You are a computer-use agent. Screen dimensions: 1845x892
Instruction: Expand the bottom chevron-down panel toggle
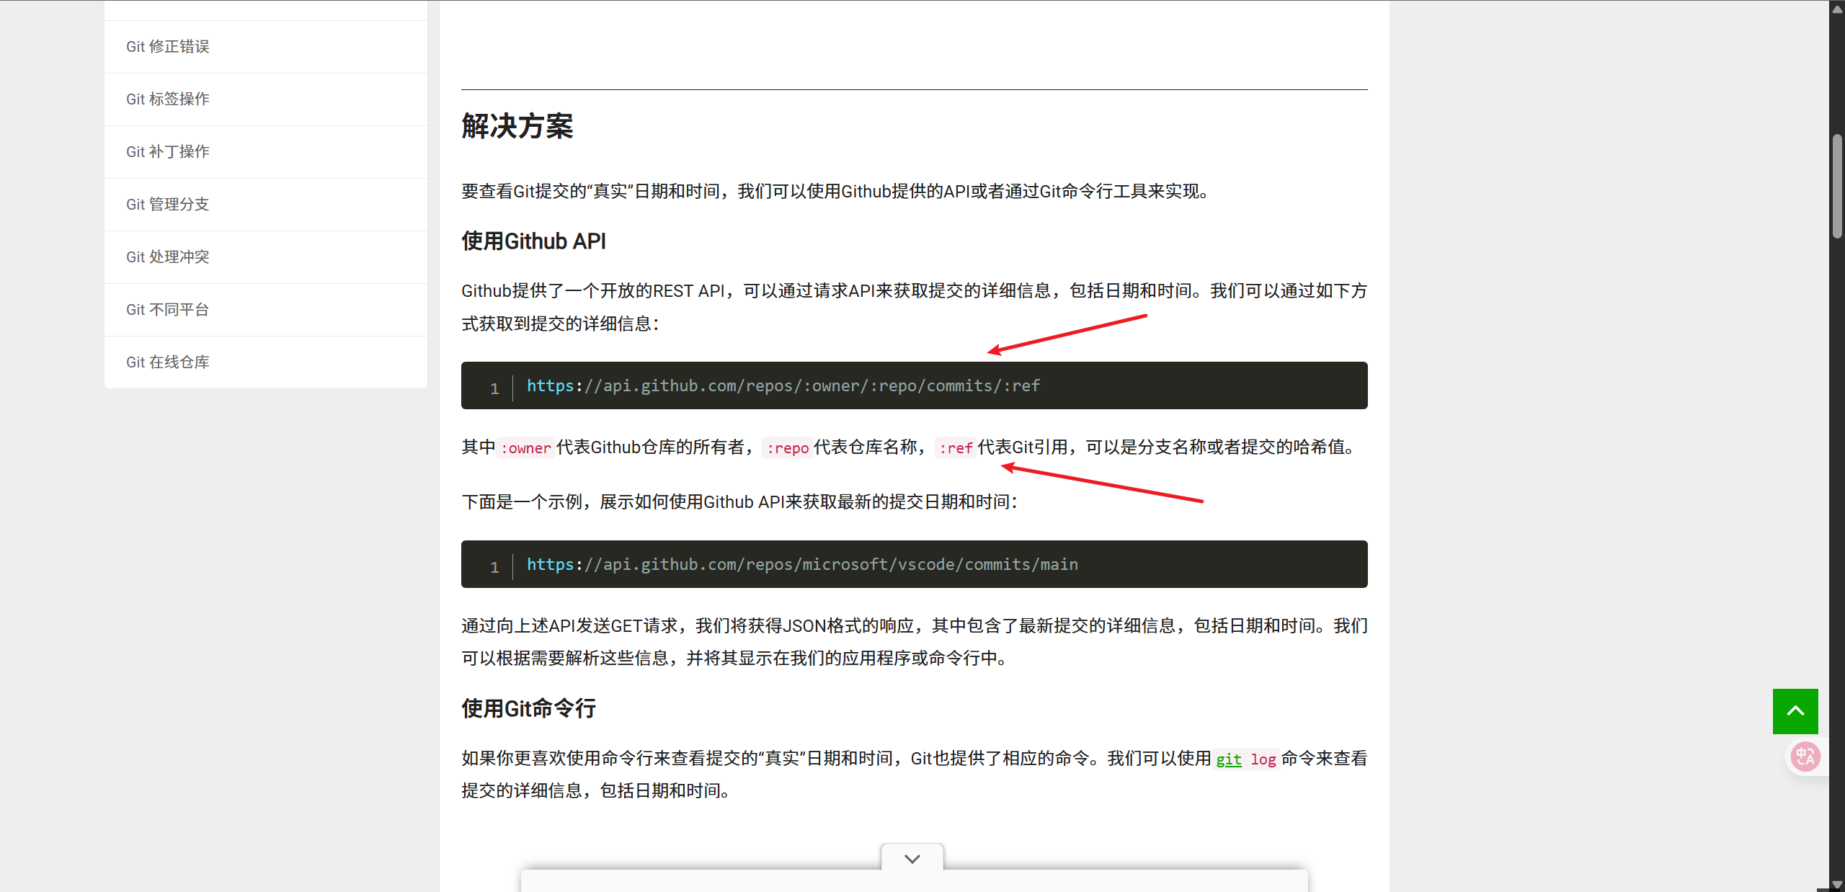point(912,858)
